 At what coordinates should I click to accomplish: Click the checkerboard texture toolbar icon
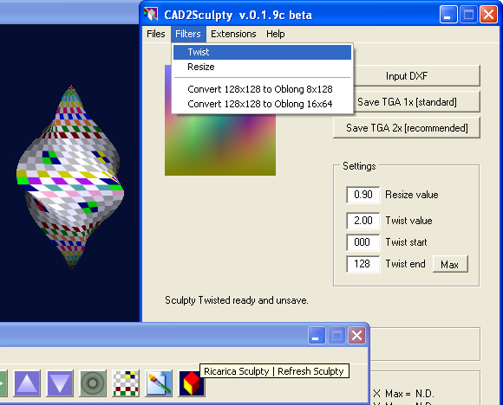pos(126,382)
